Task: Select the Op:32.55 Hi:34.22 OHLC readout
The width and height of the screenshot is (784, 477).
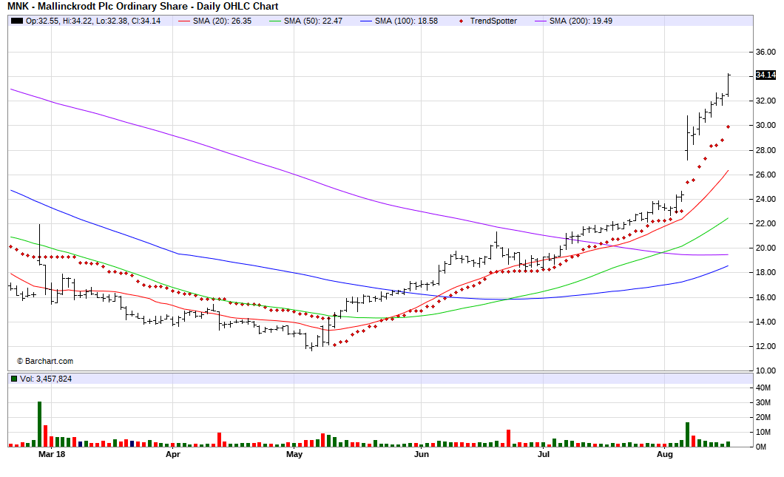Action: coord(93,21)
